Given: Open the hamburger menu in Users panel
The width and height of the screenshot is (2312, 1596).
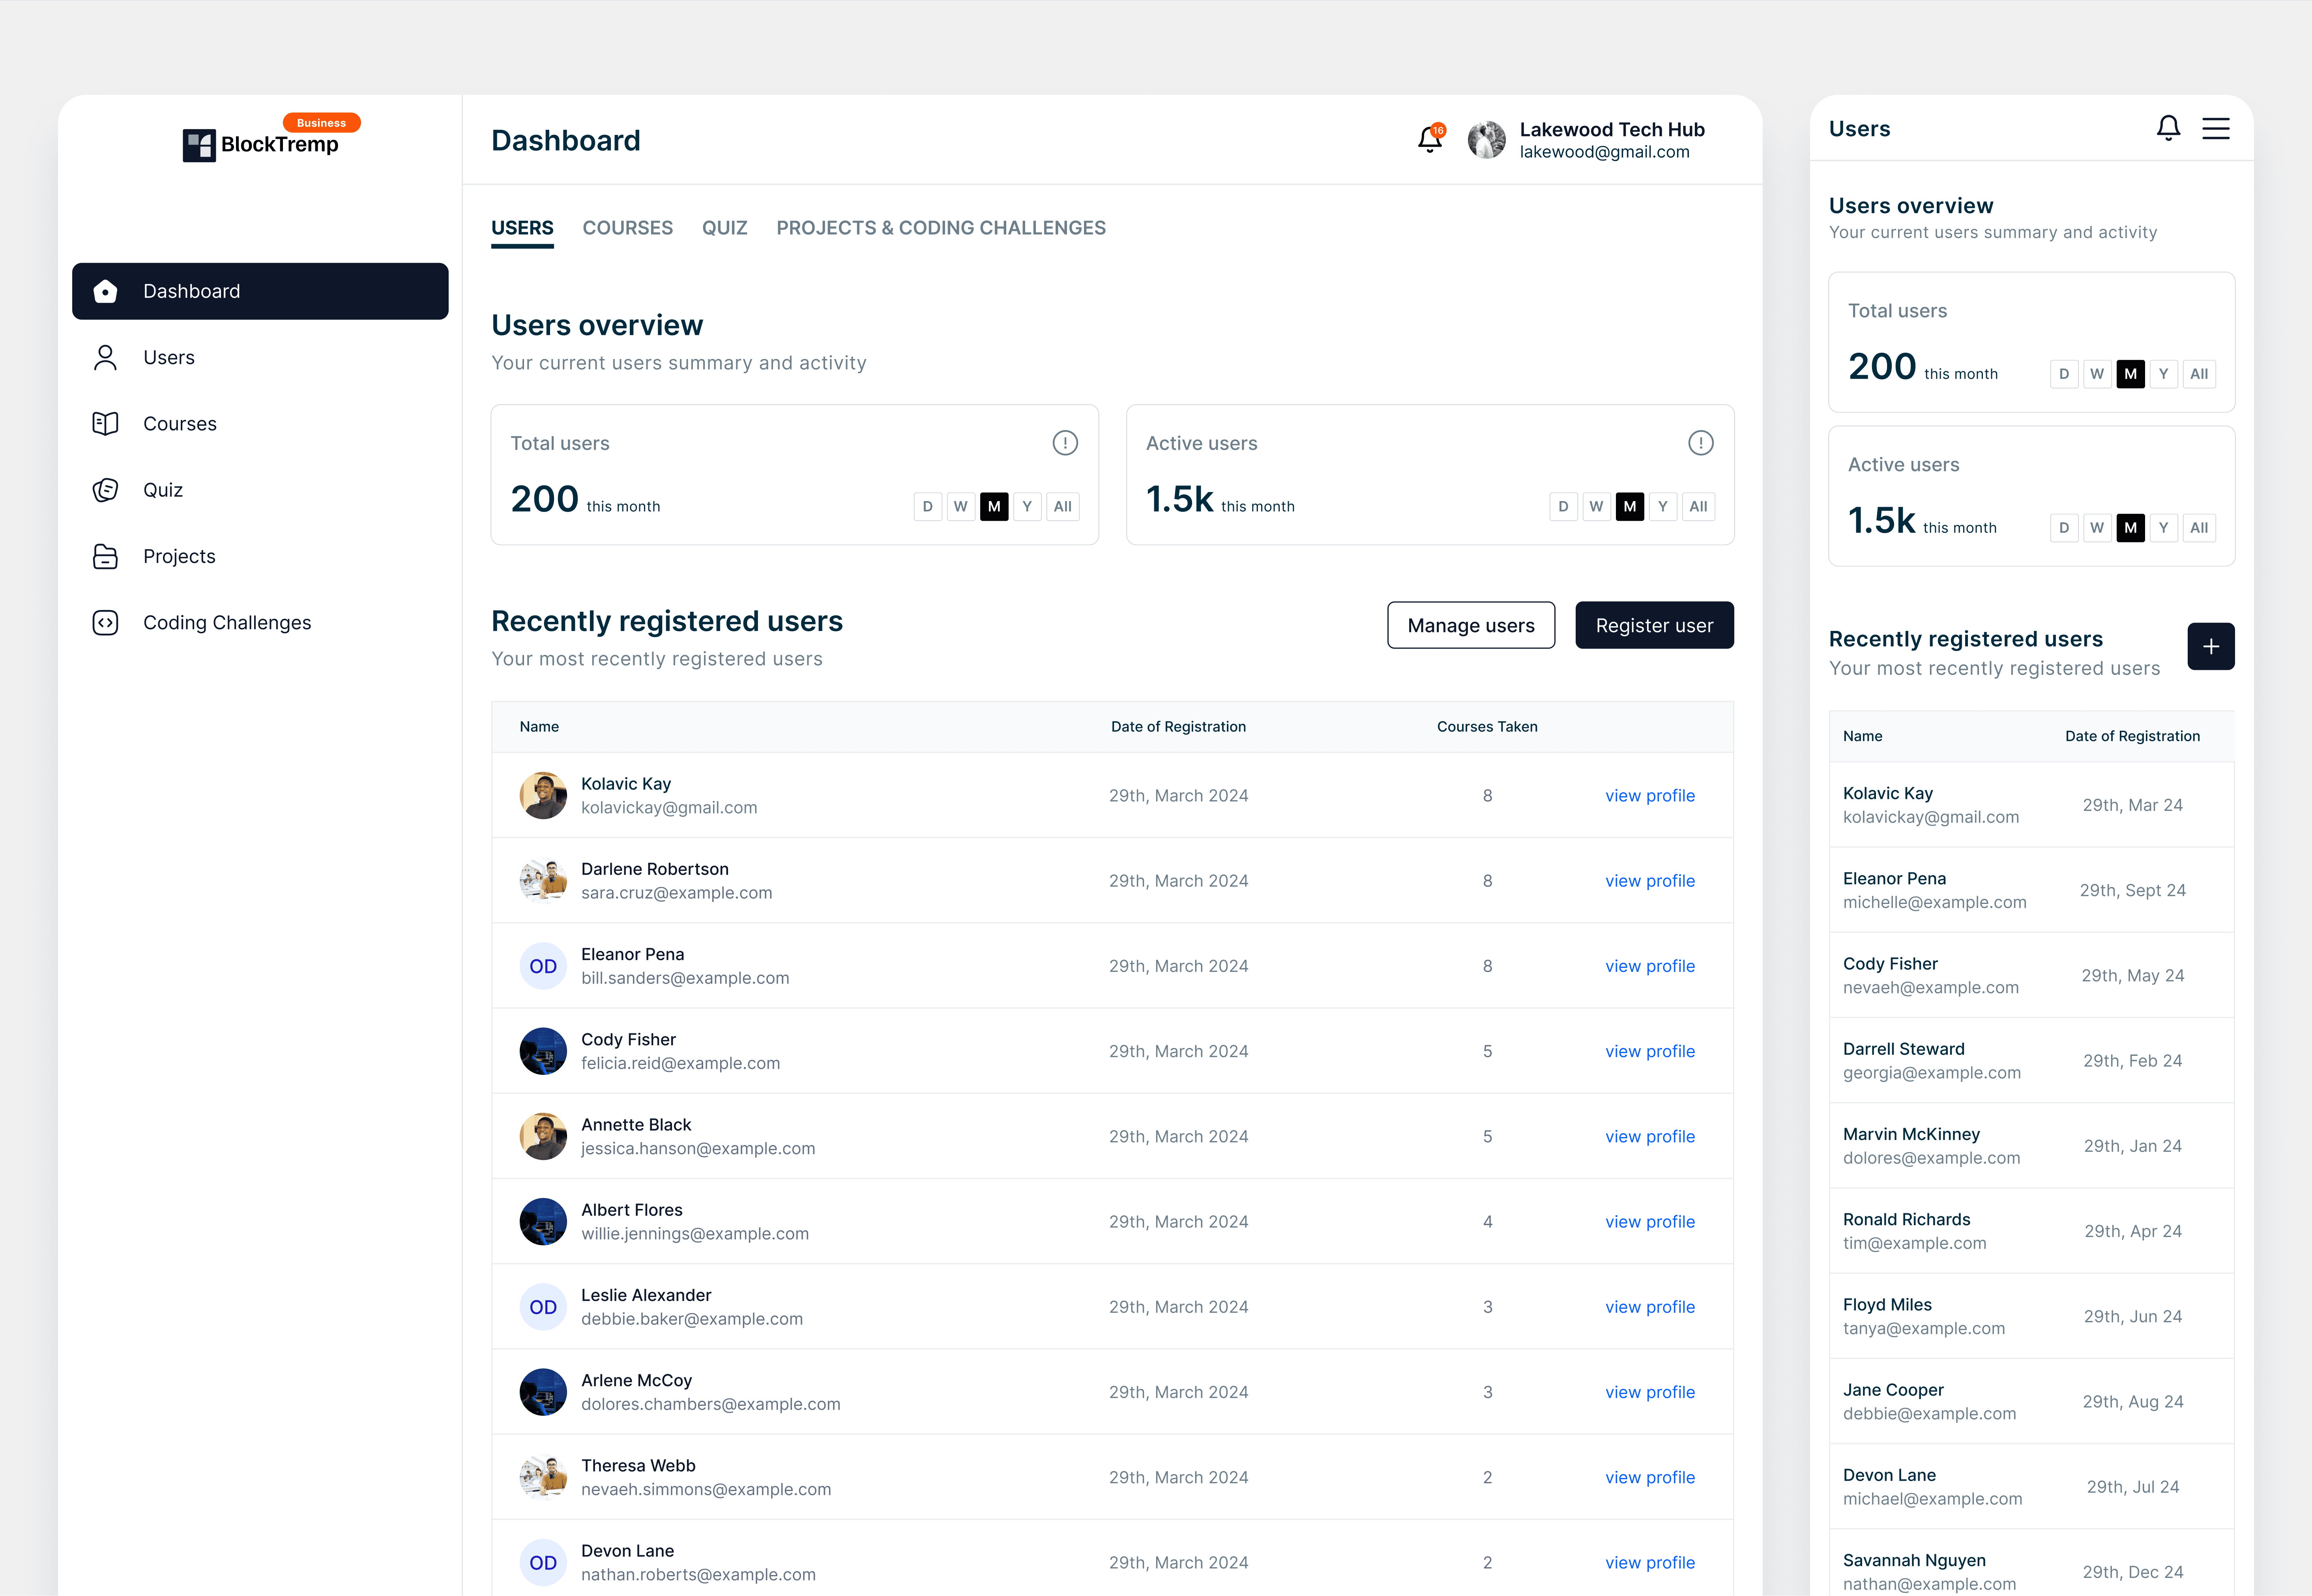Looking at the screenshot, I should (2216, 128).
